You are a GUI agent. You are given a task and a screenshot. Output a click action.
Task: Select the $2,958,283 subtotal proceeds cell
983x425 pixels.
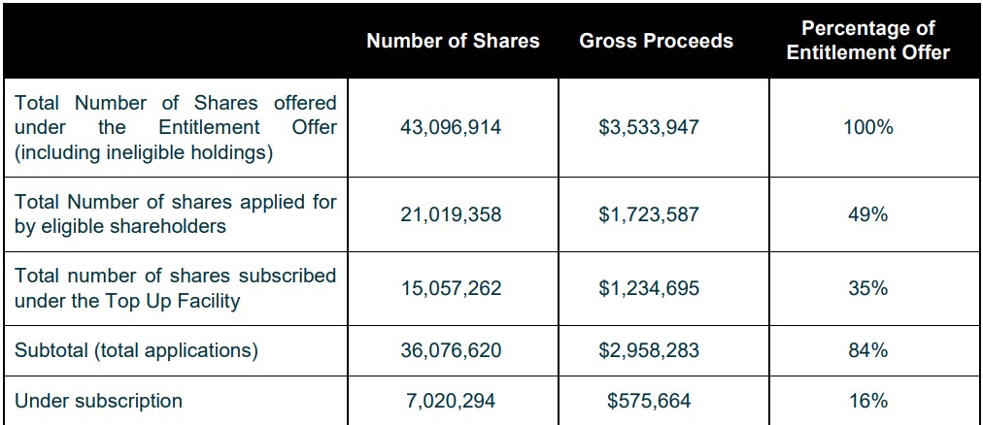tap(648, 350)
